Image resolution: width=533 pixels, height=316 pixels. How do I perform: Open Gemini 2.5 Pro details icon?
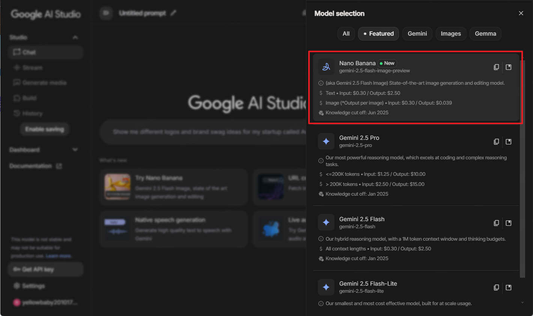click(509, 142)
